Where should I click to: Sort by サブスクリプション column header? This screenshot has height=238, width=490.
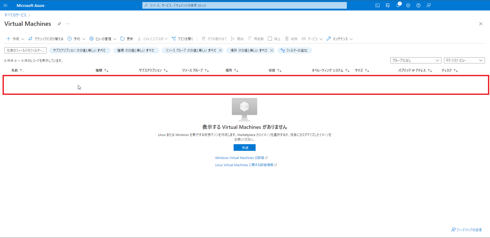click(153, 70)
